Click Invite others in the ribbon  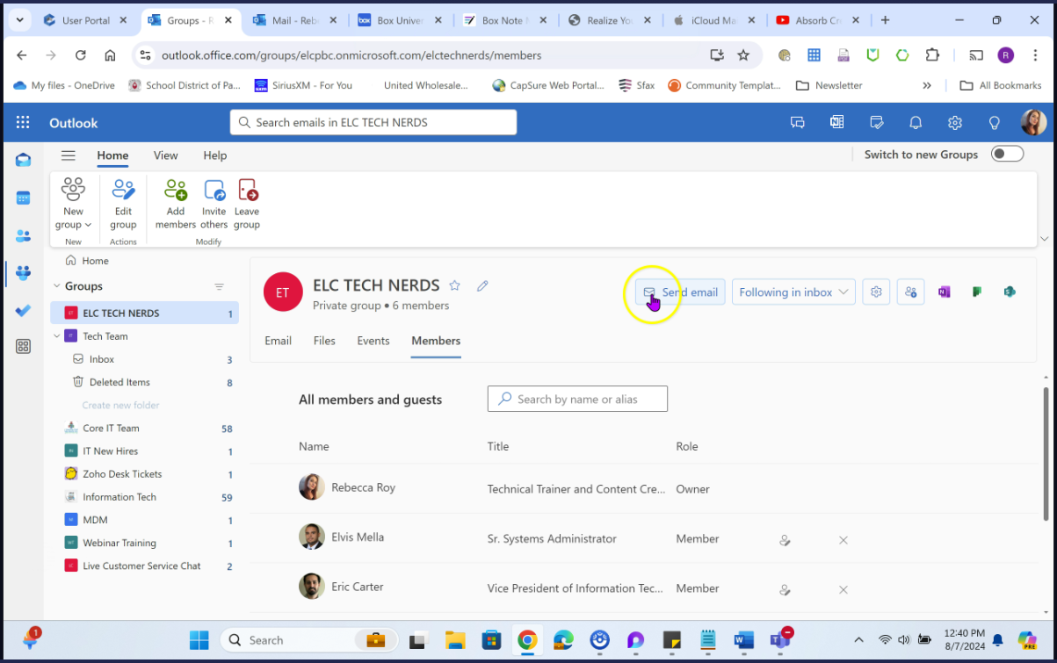[214, 204]
